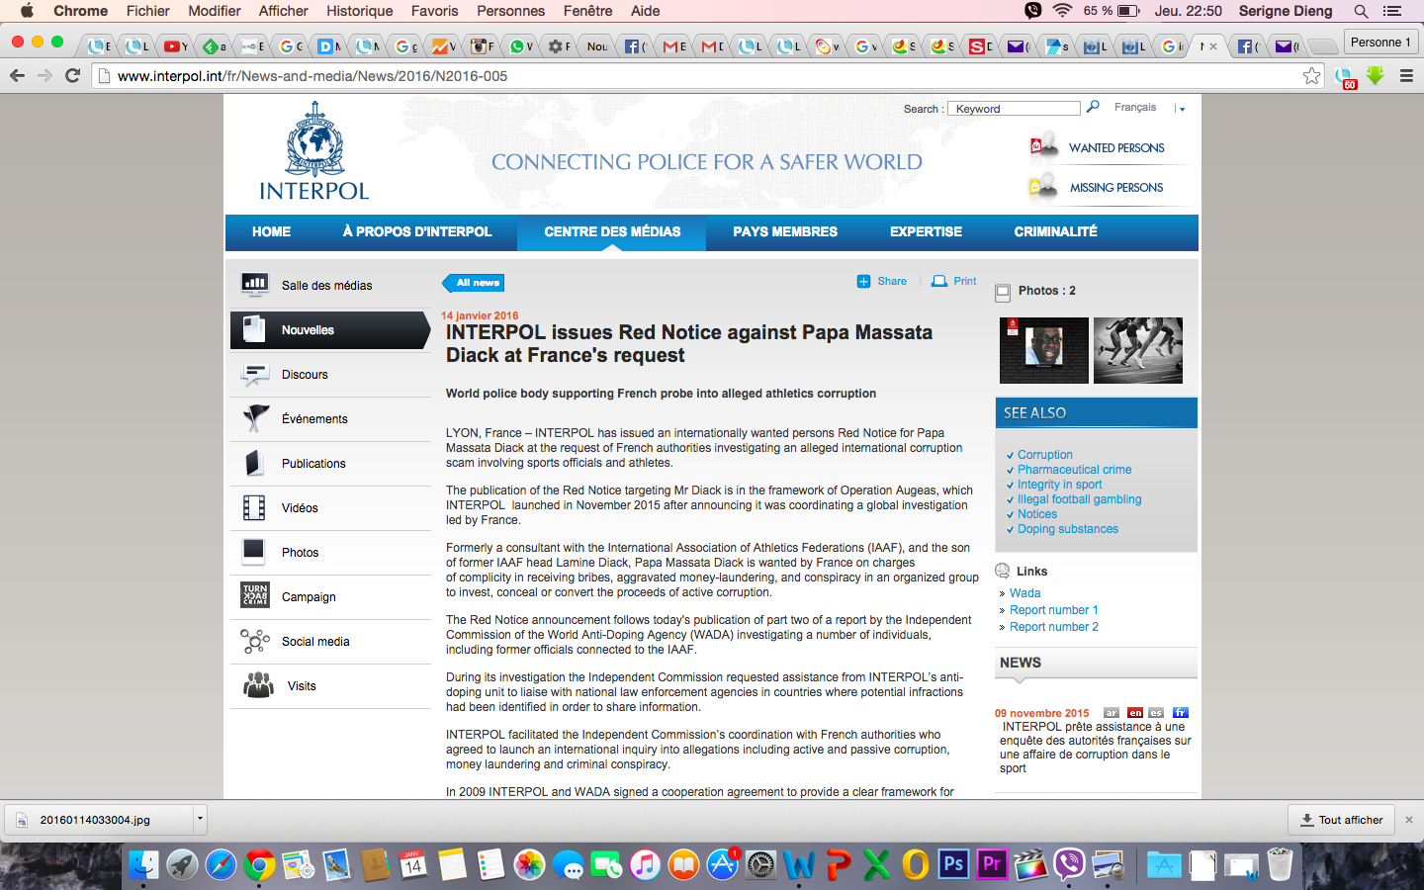Open Microsoft Word from the dock
This screenshot has width=1424, height=890.
(799, 864)
